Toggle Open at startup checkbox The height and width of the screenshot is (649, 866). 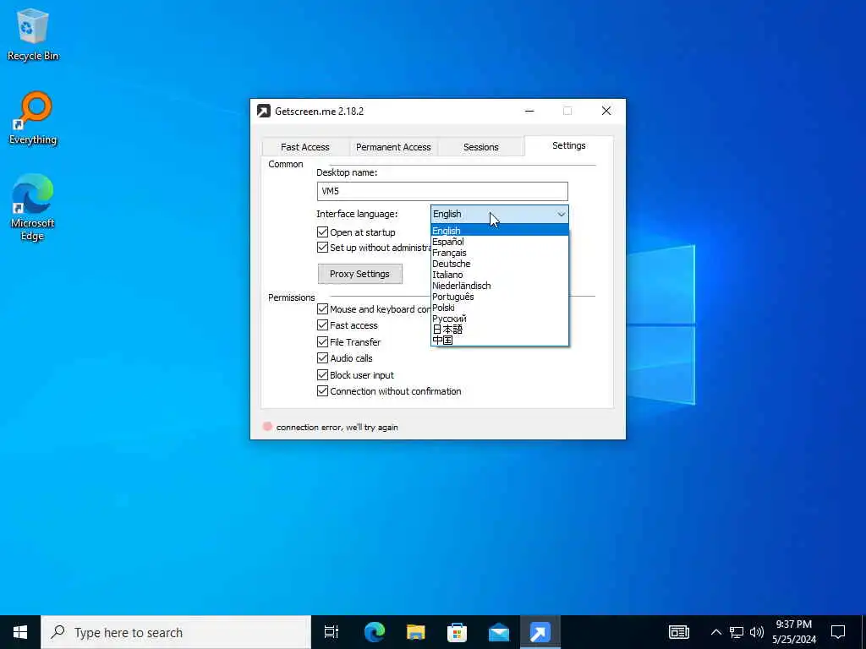pyautogui.click(x=322, y=232)
